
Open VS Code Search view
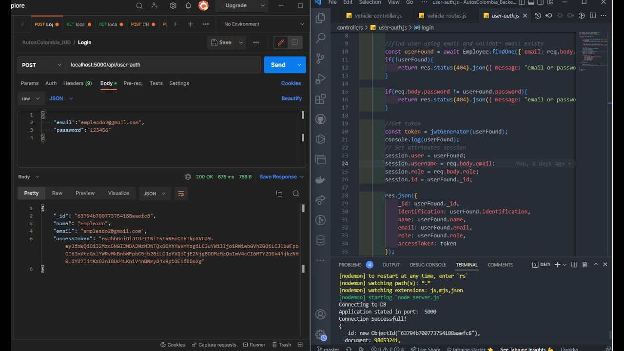(320, 38)
